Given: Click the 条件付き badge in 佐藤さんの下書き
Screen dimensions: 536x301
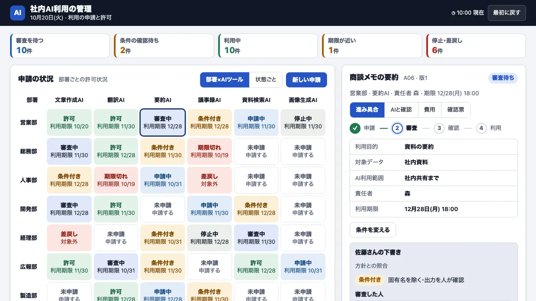Looking at the screenshot, I should 370,280.
